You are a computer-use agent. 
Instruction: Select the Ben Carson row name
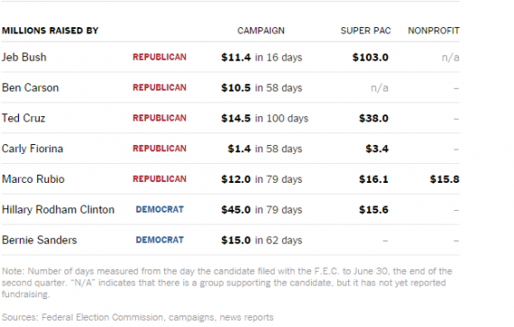click(30, 87)
